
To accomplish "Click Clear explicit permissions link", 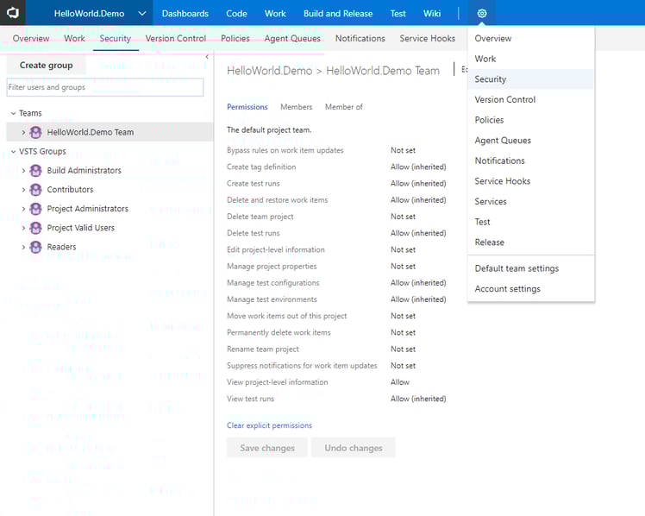I will (x=269, y=425).
